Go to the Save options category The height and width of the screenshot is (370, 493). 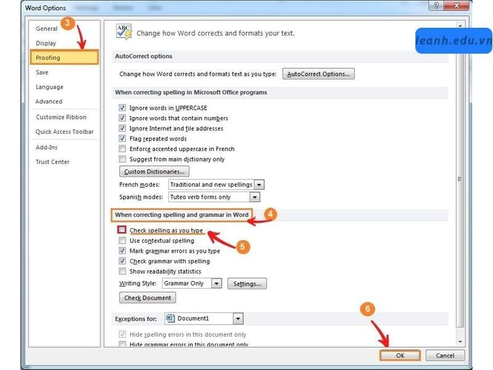pos(42,72)
